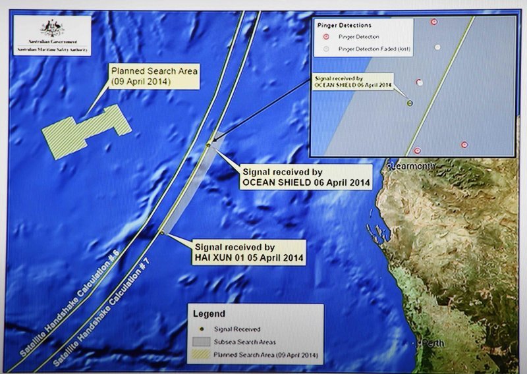Click the Ocean Shield signal marker on main map
This screenshot has height=374, width=527.
coord(208,145)
